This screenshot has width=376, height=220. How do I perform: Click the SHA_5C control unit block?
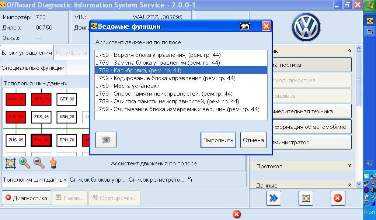(41, 140)
